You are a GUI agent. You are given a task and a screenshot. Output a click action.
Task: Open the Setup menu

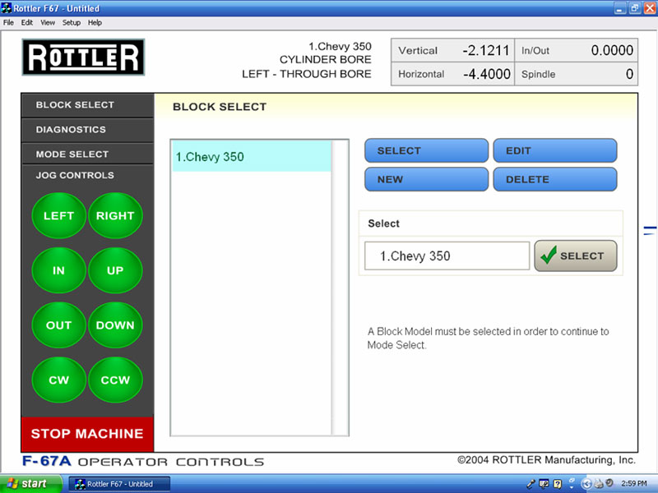tap(72, 22)
